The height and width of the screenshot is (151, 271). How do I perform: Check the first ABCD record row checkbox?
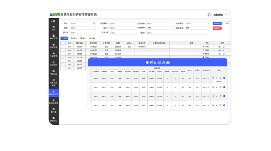click(x=90, y=78)
